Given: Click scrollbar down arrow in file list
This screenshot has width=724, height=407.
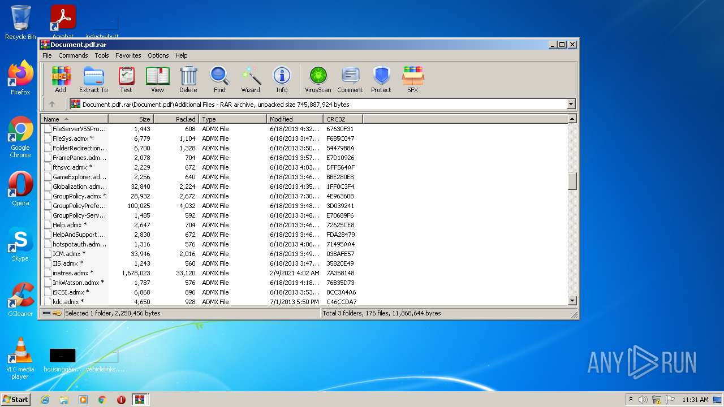Looking at the screenshot, I should pyautogui.click(x=572, y=301).
